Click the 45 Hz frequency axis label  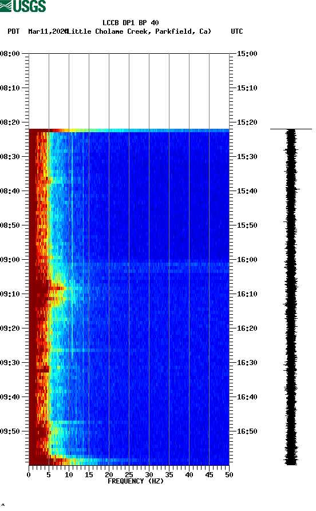[209, 475]
